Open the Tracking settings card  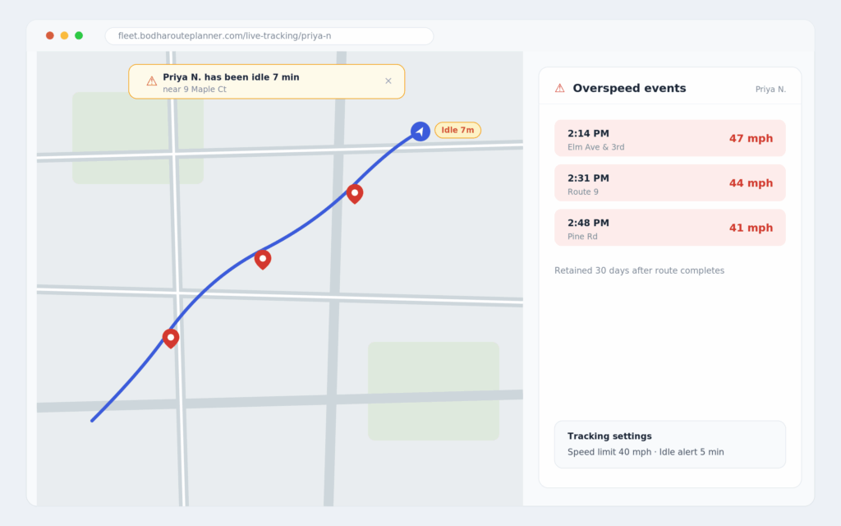pyautogui.click(x=670, y=445)
